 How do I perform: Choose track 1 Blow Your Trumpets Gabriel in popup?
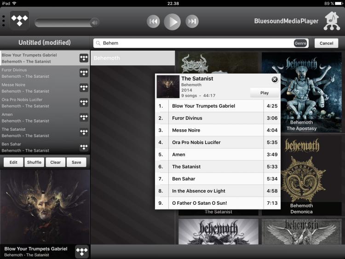(x=218, y=106)
